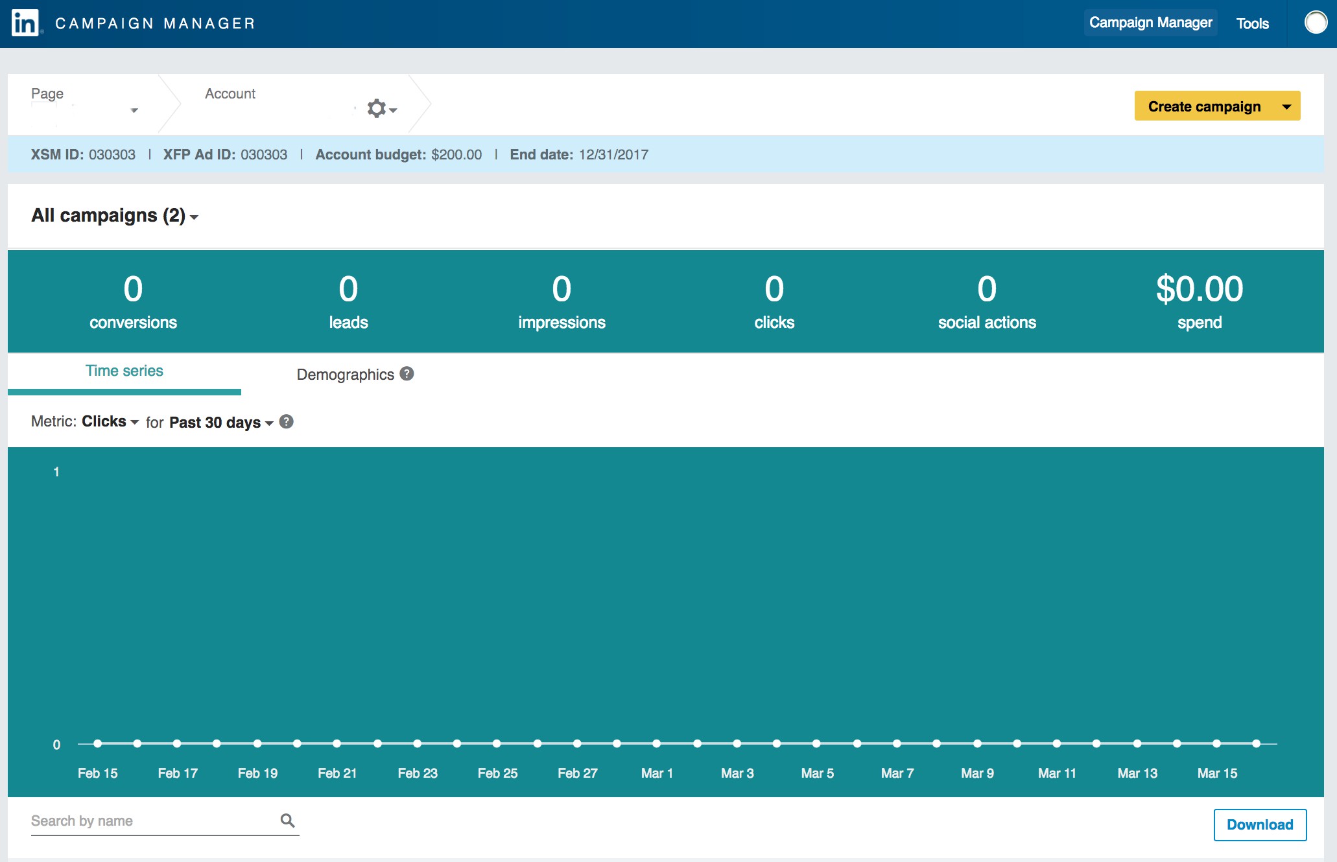
Task: Change the Metric Clicks dropdown
Action: coord(110,422)
